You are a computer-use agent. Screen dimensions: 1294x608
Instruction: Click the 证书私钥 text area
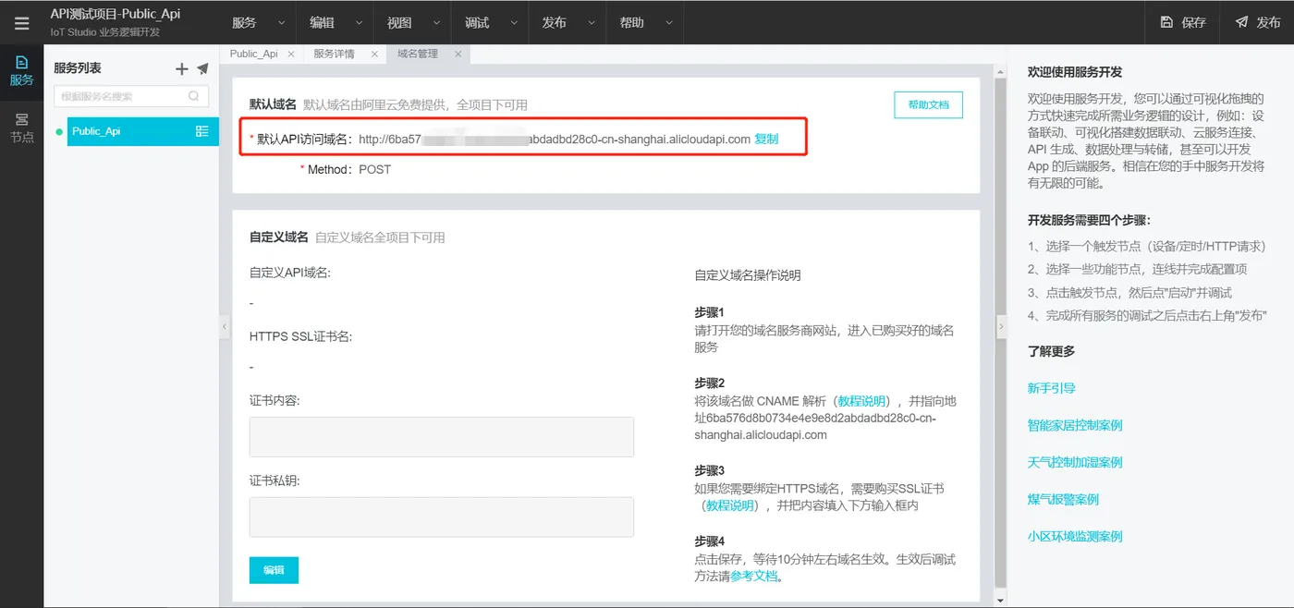(441, 517)
